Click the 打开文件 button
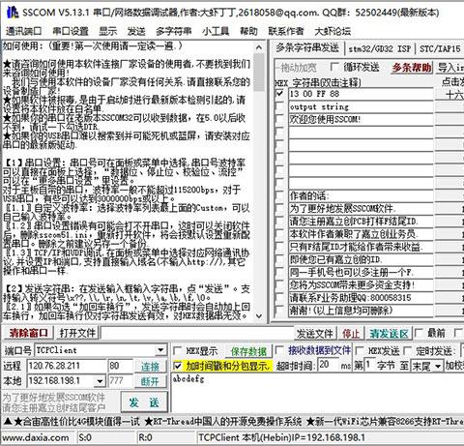The height and width of the screenshot is (446, 464). 77,333
